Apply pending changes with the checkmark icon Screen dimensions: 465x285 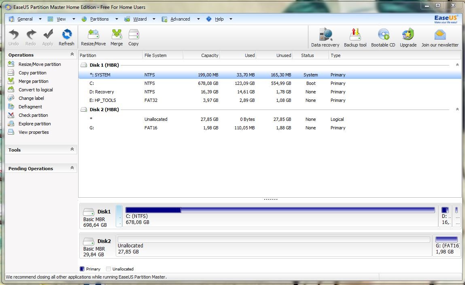tap(48, 35)
